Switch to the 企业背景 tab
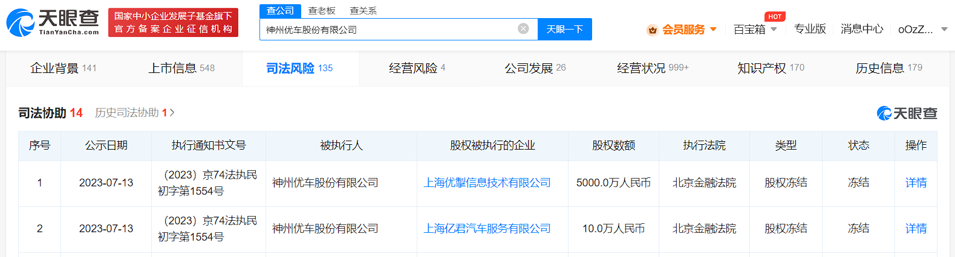Screen dimensions: 955x257 point(63,68)
